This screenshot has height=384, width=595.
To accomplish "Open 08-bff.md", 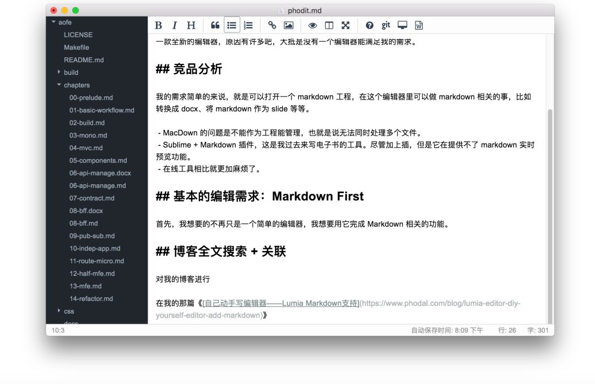I will pyautogui.click(x=84, y=223).
